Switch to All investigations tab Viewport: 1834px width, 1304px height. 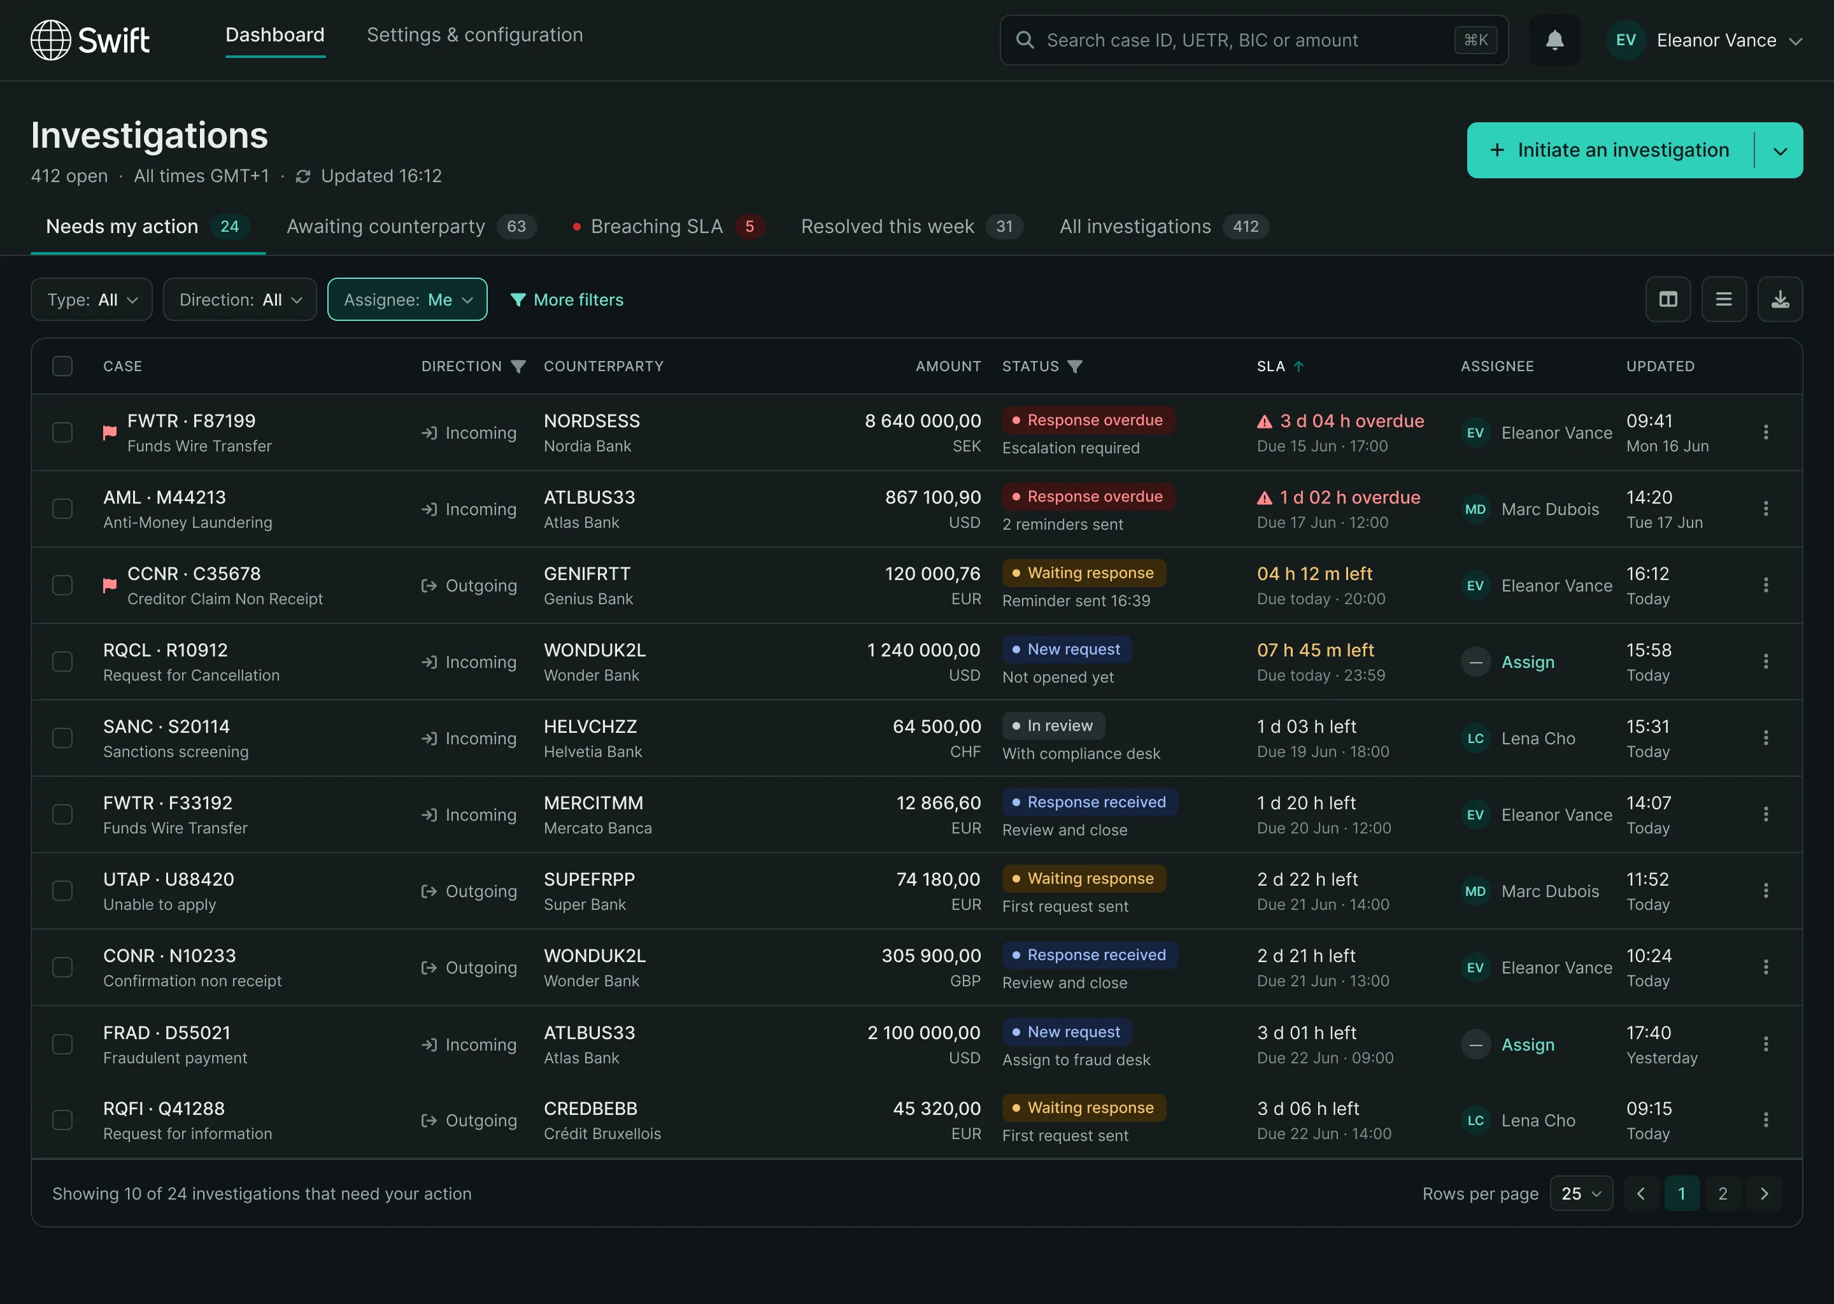(1163, 227)
